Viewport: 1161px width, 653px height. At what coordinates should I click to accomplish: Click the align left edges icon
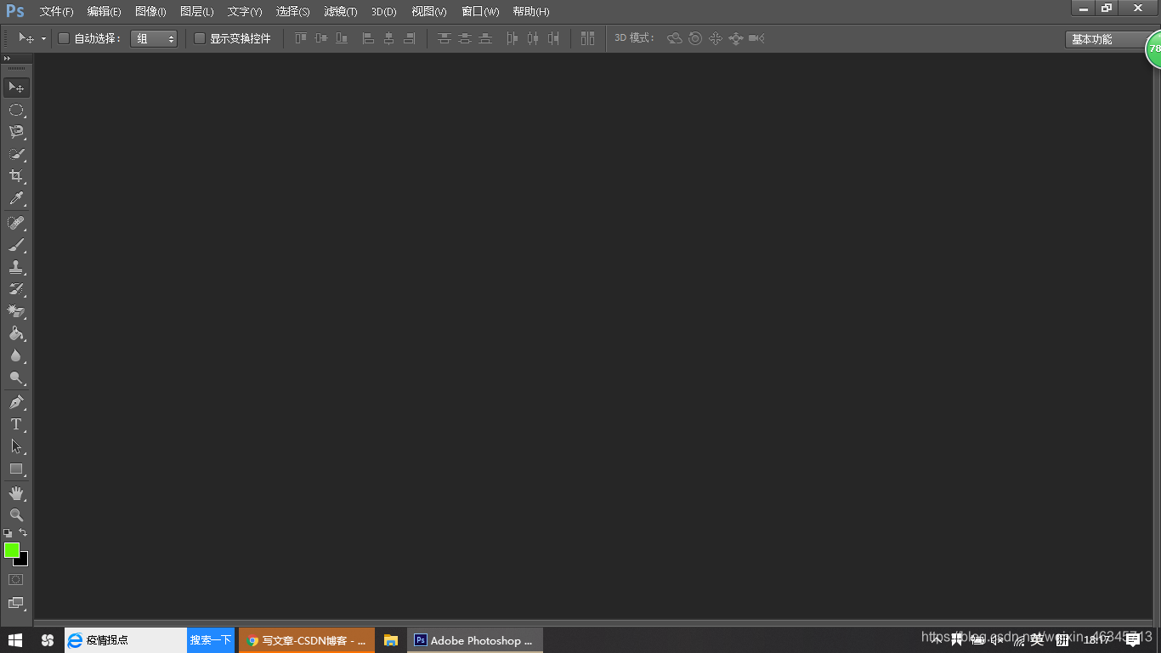coord(368,38)
